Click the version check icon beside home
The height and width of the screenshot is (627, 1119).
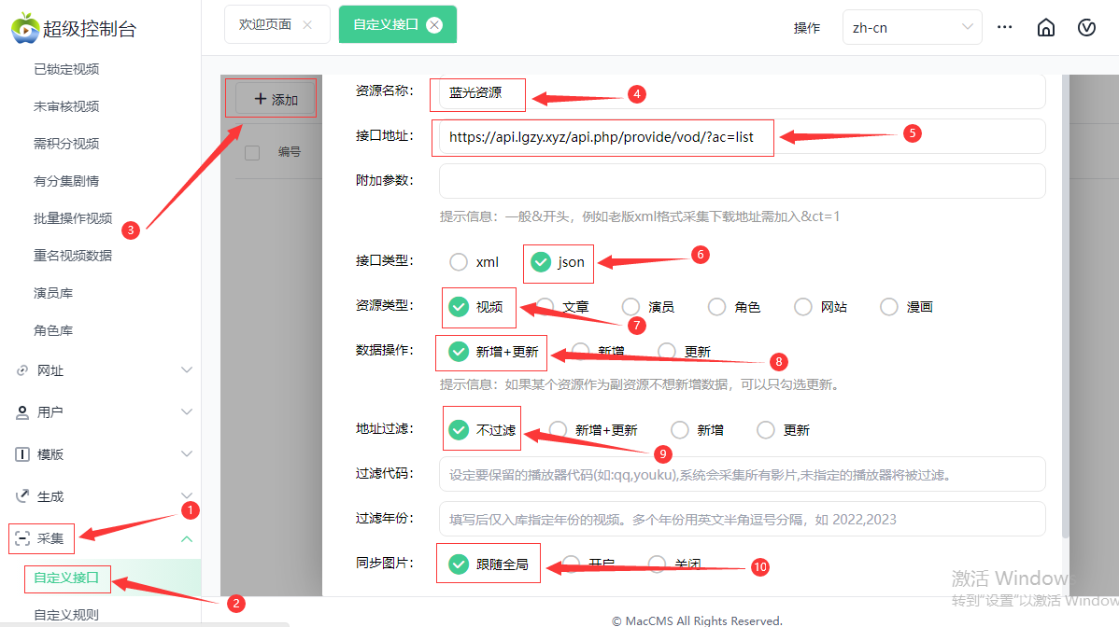click(x=1086, y=27)
